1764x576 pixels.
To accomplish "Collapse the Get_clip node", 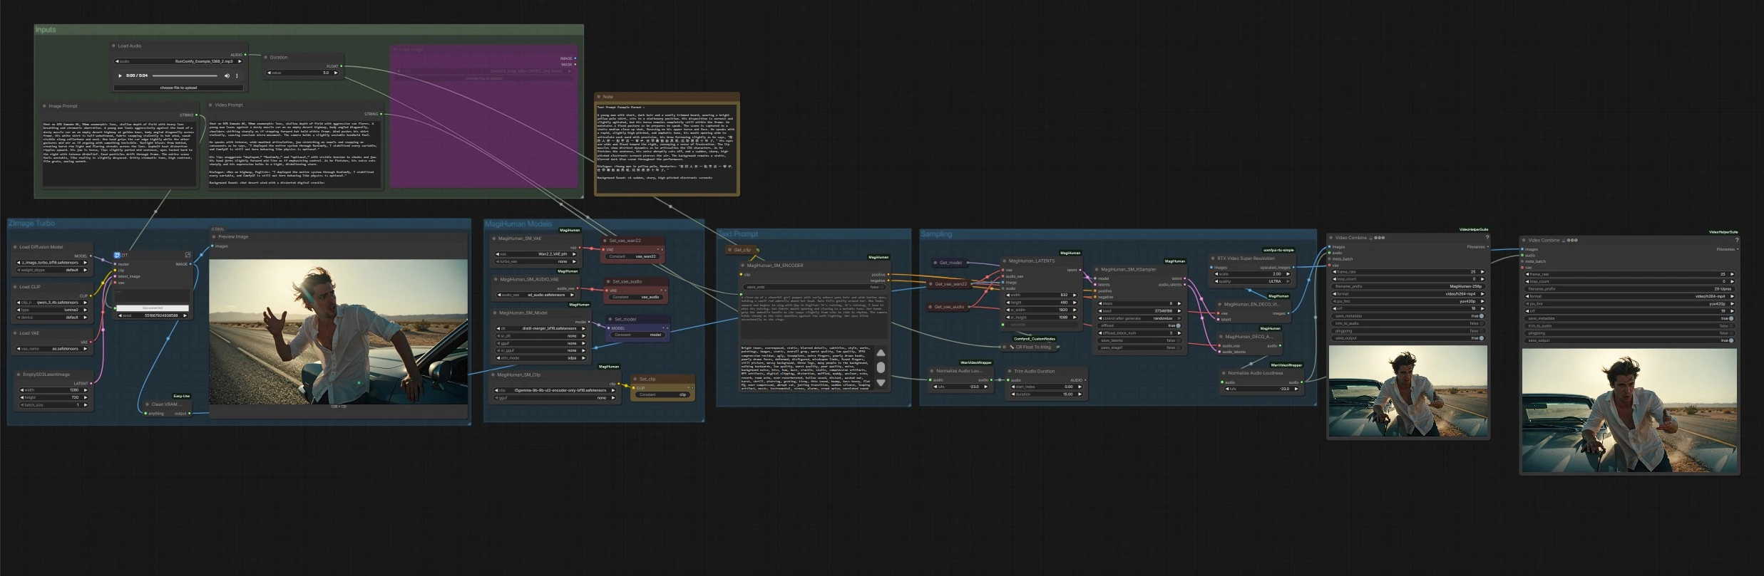I will click(x=729, y=250).
